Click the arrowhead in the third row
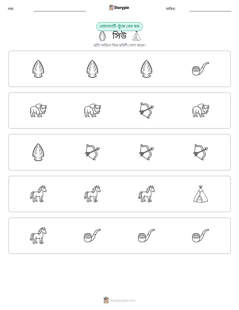The height and width of the screenshot is (310, 239). (38, 152)
